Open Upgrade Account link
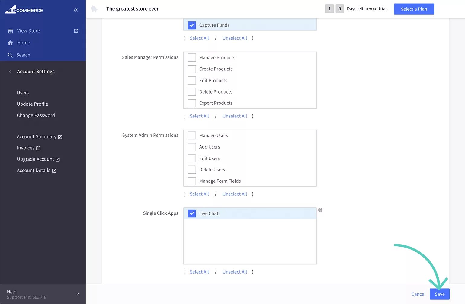The image size is (465, 304). point(35,159)
